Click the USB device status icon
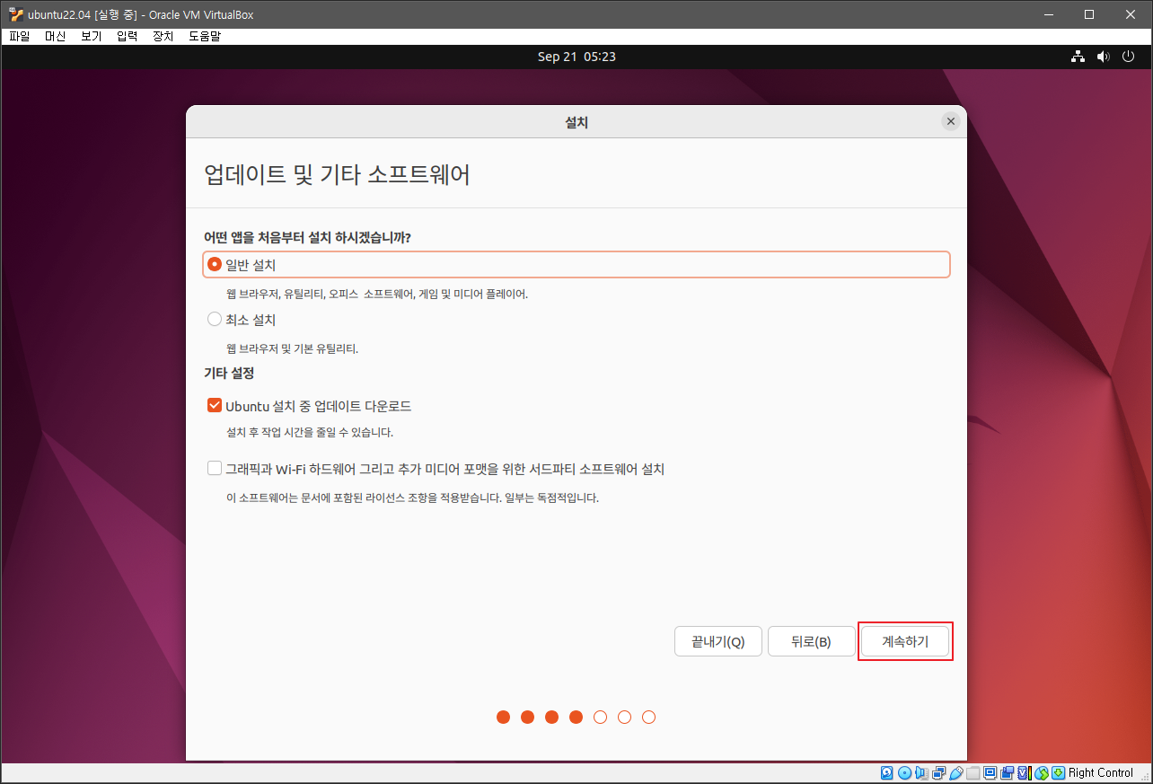 click(956, 772)
